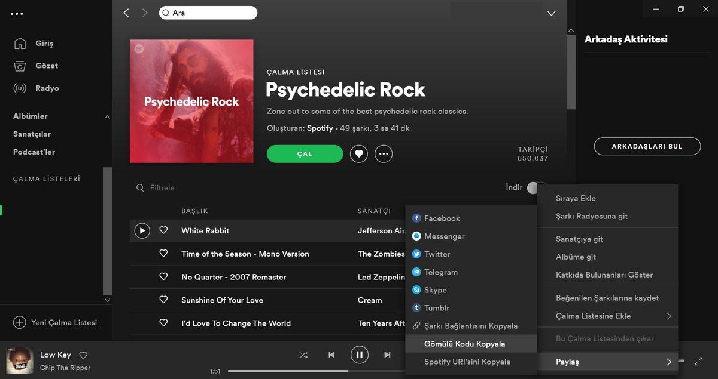Viewport: 718px width, 379px height.
Task: Share the song to Facebook
Action: click(x=442, y=218)
